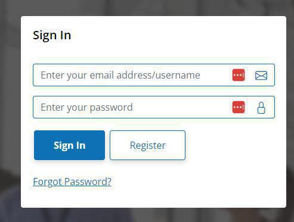Image resolution: width=294 pixels, height=222 pixels.
Task: Click the Sign In heading text
Action: click(52, 35)
